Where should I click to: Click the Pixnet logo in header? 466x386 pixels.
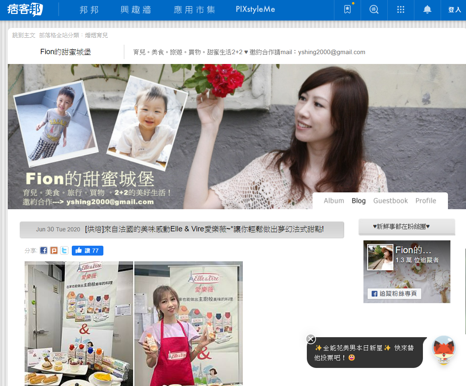[25, 9]
